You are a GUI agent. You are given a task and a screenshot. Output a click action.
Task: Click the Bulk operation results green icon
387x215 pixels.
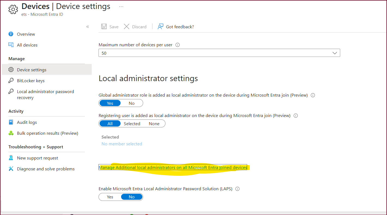coord(11,133)
